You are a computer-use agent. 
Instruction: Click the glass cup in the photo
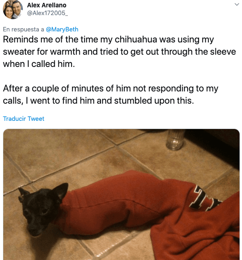click(x=175, y=140)
